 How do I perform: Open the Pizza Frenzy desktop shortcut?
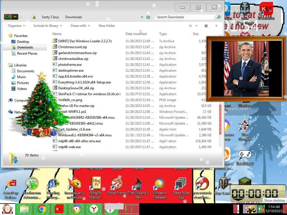[x=117, y=186]
